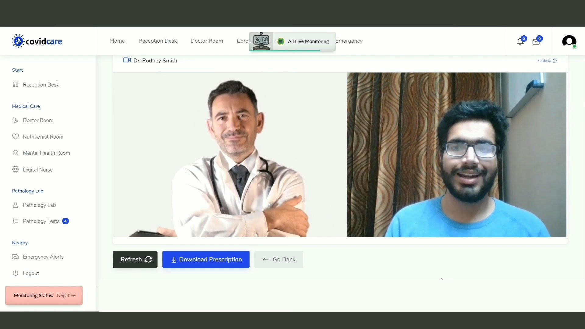Viewport: 585px width, 329px height.
Task: Click Logout in the sidebar
Action: [31, 273]
